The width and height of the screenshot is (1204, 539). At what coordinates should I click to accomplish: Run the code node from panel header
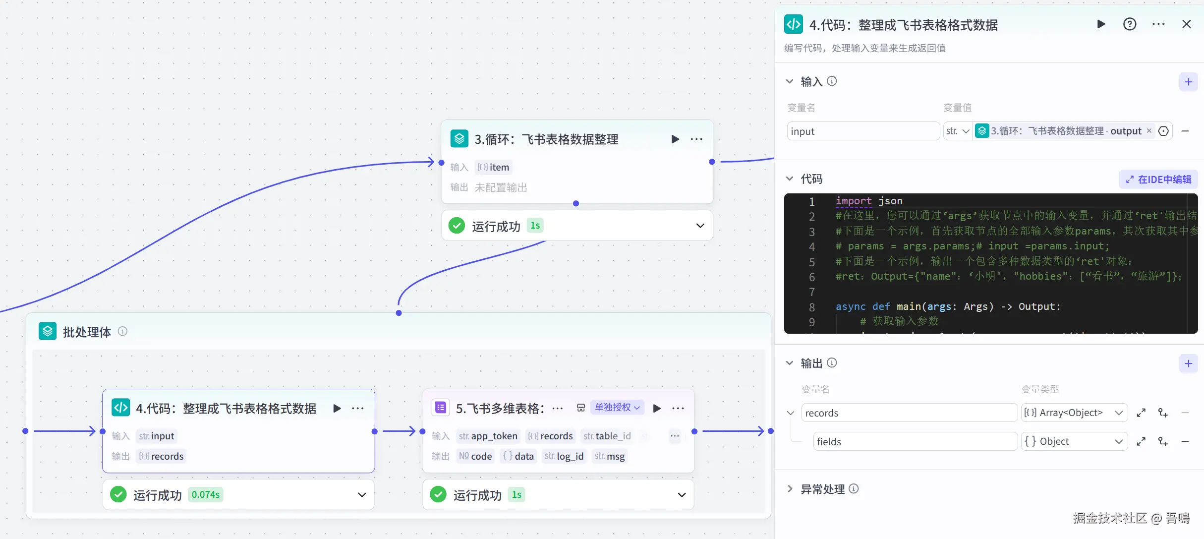1101,24
